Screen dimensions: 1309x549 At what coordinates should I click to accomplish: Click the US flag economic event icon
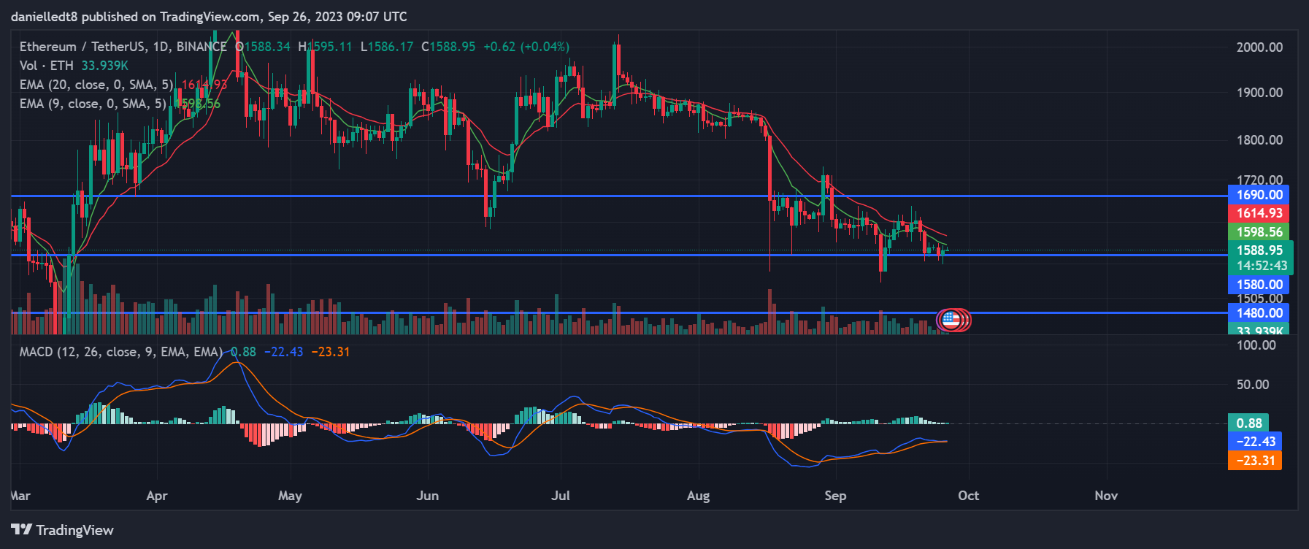[x=950, y=320]
